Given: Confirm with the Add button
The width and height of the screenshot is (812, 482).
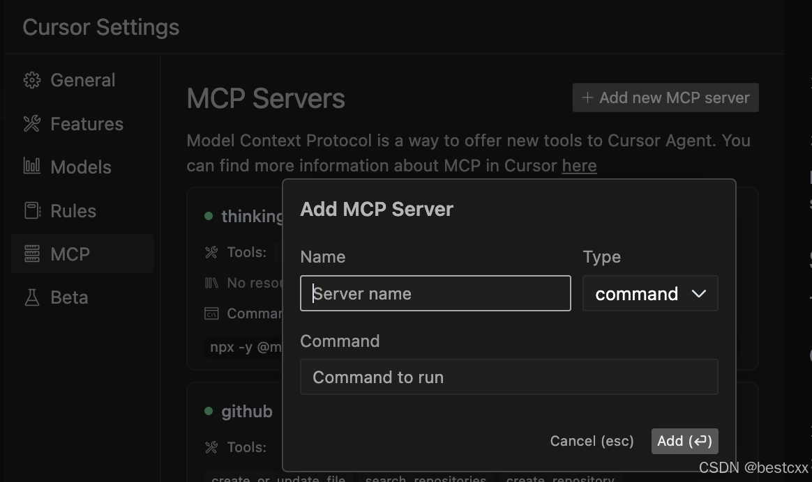Looking at the screenshot, I should 684,441.
